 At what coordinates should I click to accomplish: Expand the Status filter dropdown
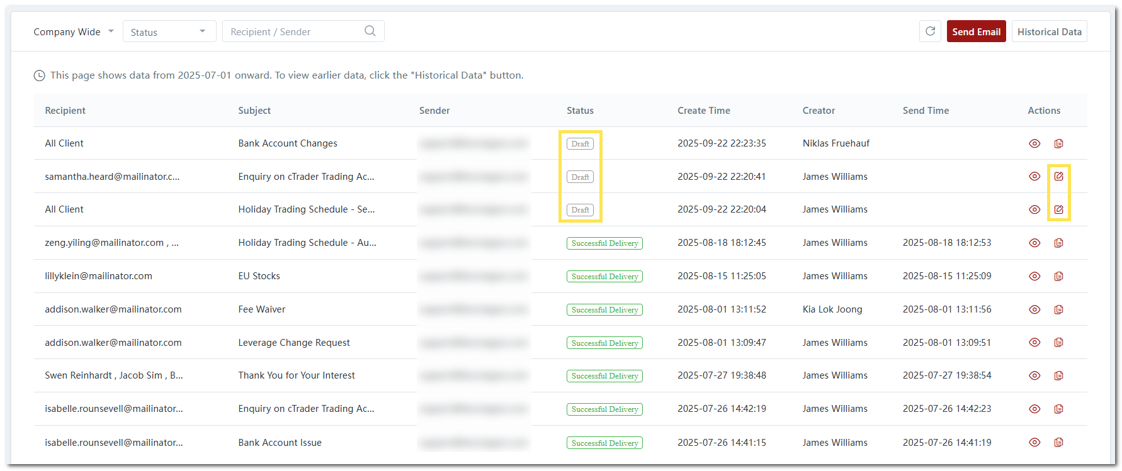click(169, 31)
